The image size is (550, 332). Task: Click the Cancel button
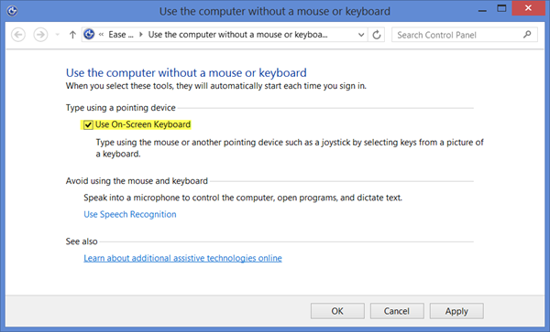click(x=397, y=311)
